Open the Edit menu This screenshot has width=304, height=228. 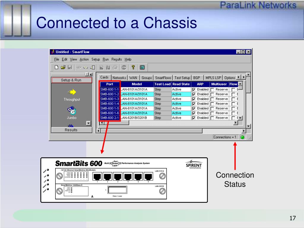coord(64,59)
